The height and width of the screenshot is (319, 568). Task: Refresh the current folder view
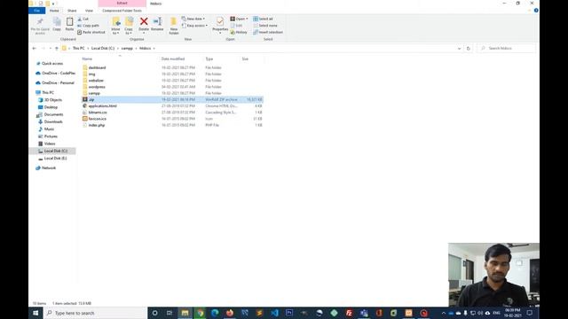[469, 48]
